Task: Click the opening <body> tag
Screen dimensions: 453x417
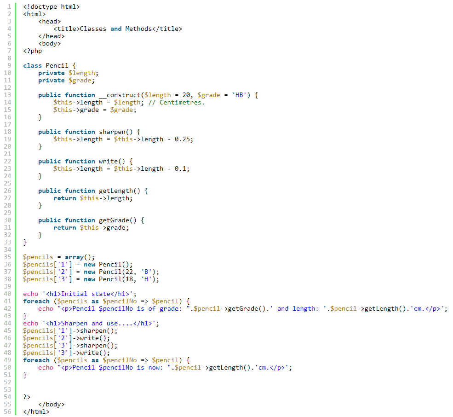Action: pos(49,43)
